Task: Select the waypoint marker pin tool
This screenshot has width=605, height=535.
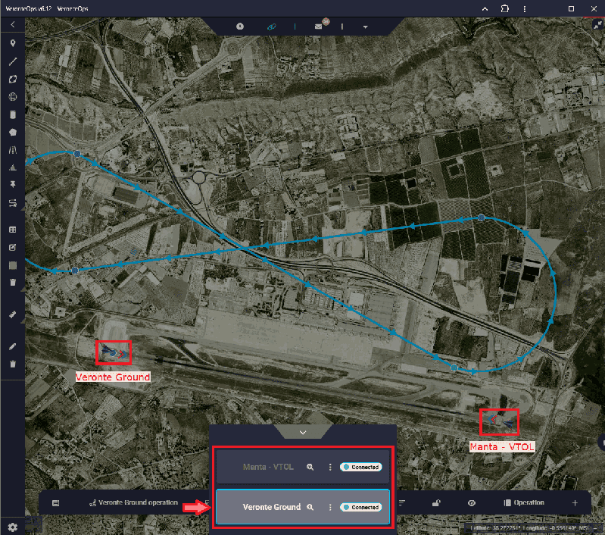Action: (x=13, y=43)
